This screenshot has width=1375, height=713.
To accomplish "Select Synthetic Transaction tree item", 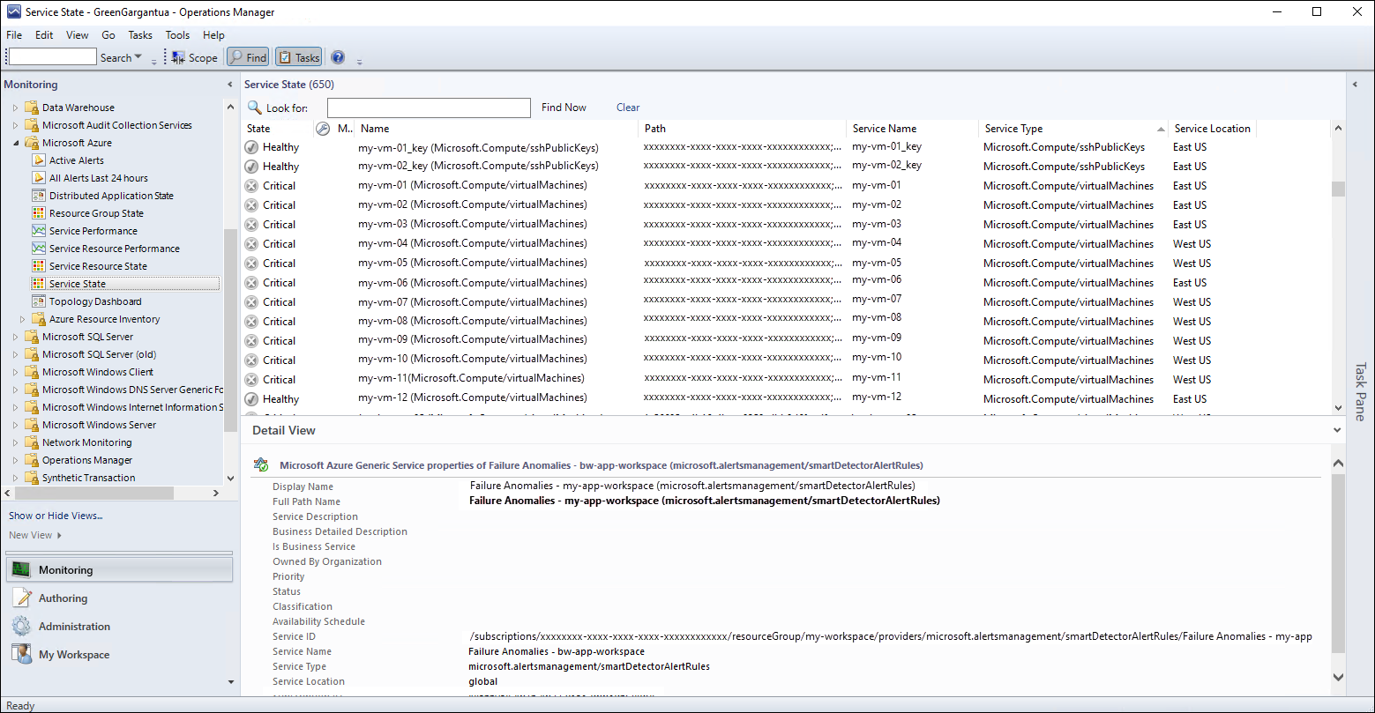I will click(88, 478).
